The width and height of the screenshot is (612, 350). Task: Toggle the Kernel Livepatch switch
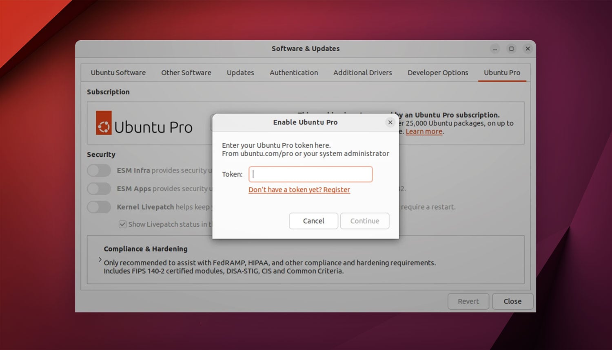tap(99, 207)
